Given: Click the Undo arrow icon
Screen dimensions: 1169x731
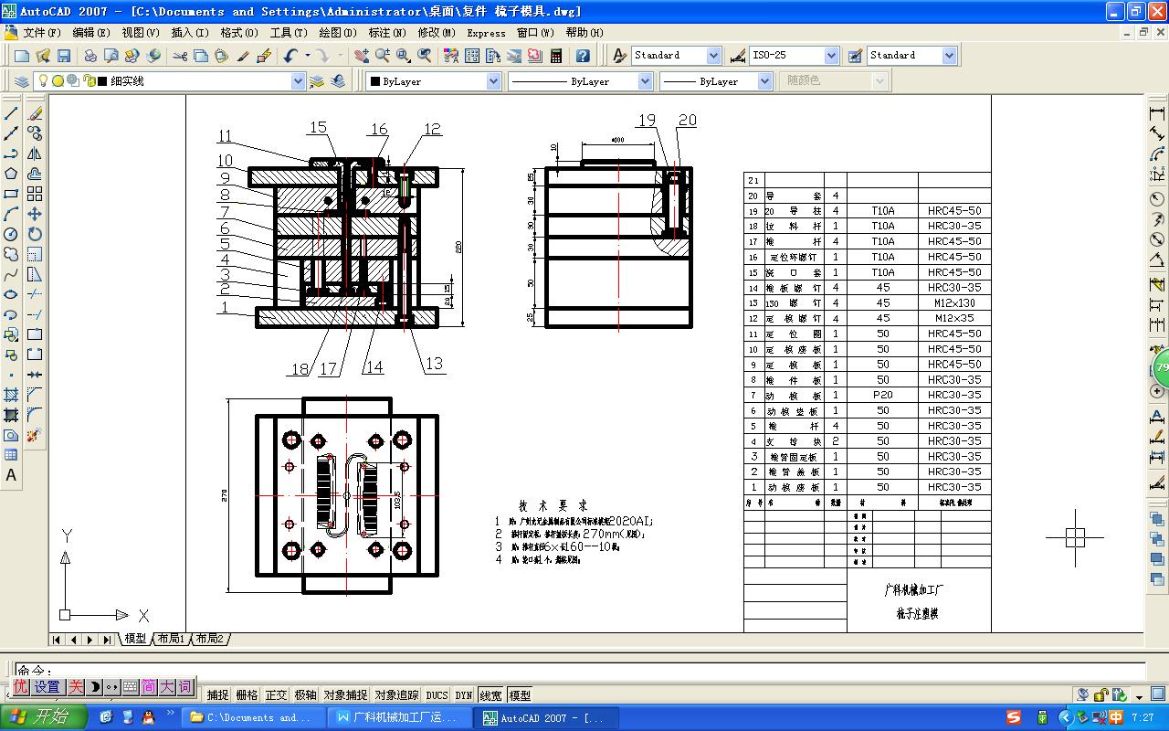Looking at the screenshot, I should tap(290, 56).
